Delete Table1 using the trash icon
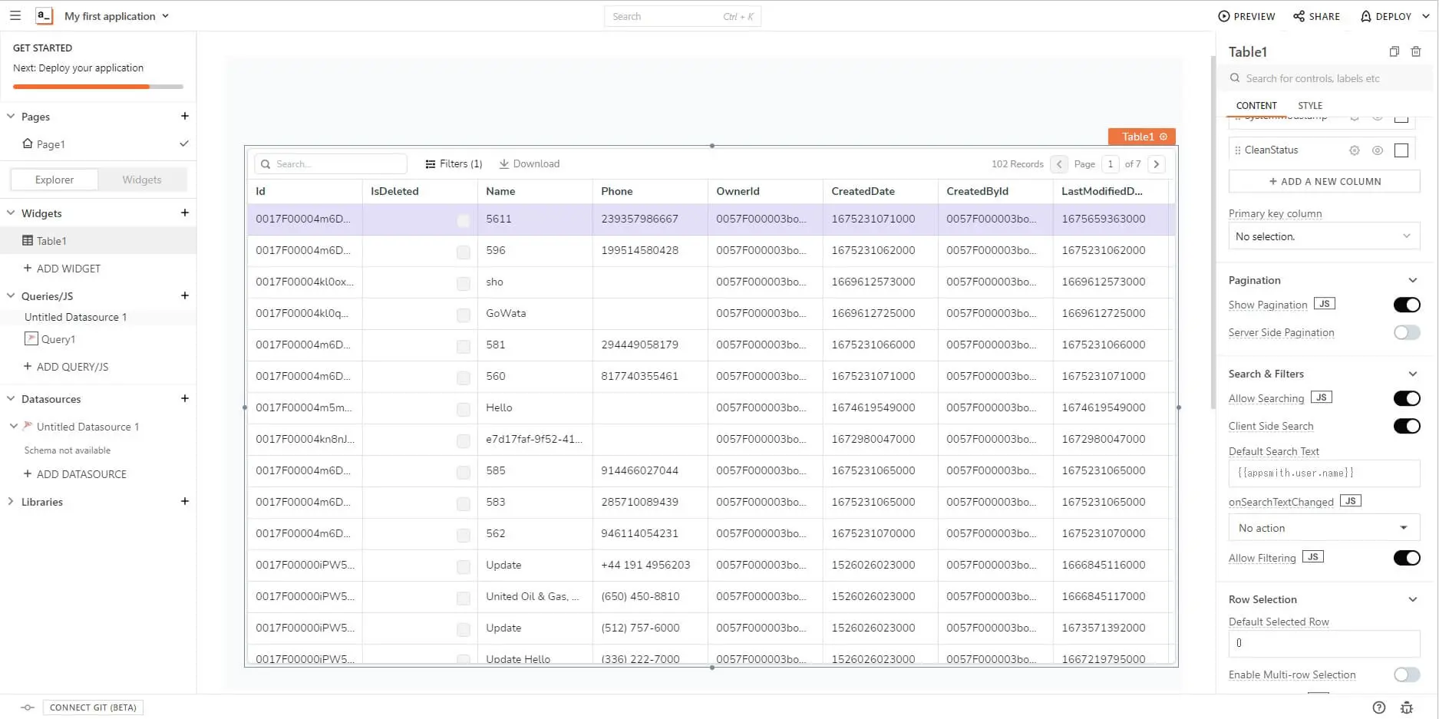This screenshot has height=719, width=1439. (x=1416, y=51)
